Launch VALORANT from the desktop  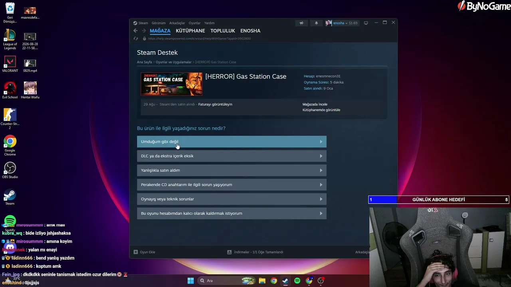pyautogui.click(x=10, y=62)
